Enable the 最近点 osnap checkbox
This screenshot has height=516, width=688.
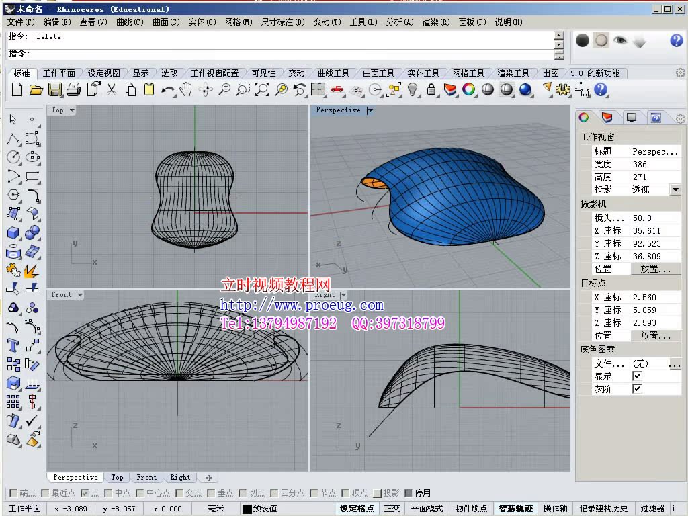pyautogui.click(x=45, y=493)
